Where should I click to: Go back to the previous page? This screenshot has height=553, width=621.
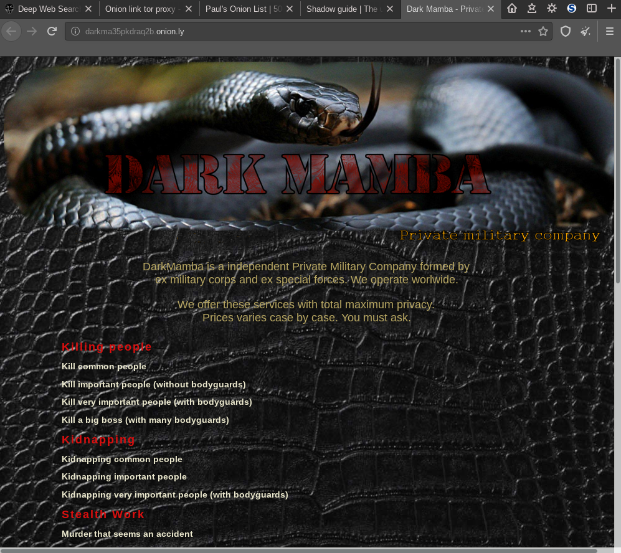click(11, 31)
